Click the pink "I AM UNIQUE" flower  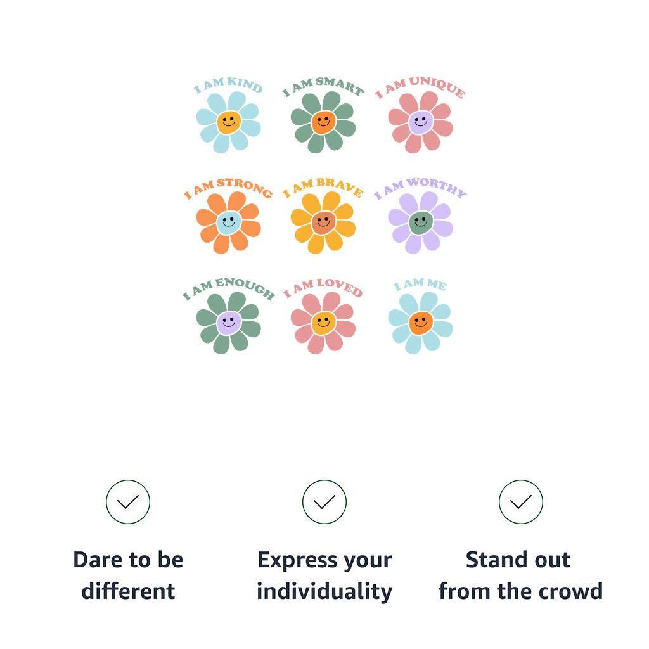point(420,122)
